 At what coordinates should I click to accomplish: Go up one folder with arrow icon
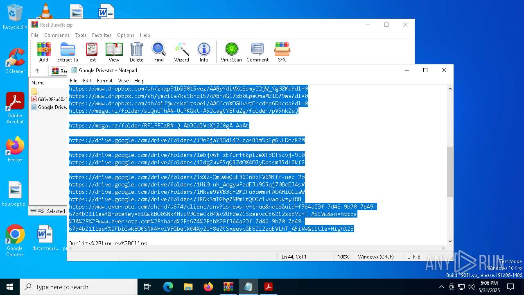37,71
